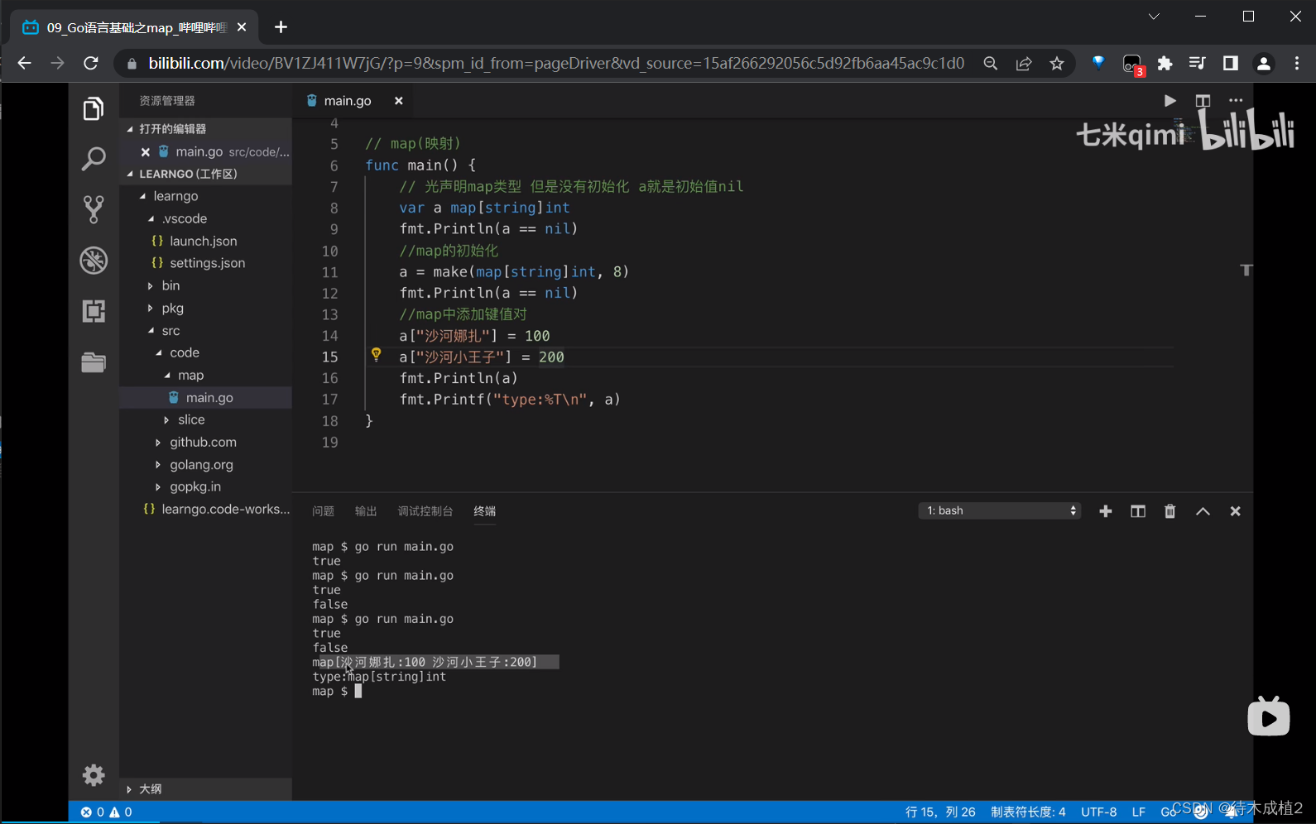Screen dimensions: 1316x824
Task: Open the tab search dropdown chevron
Action: point(1154,17)
